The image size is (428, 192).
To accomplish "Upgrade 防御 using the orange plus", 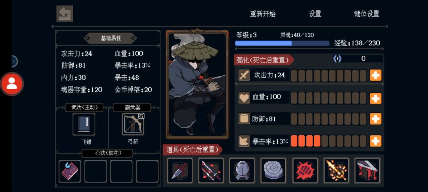I will tap(375, 119).
